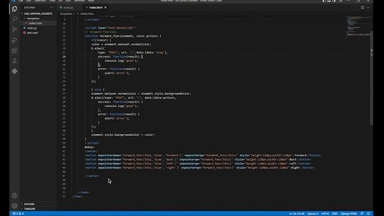
Task: Click the code minimap
Action: [x=358, y=27]
